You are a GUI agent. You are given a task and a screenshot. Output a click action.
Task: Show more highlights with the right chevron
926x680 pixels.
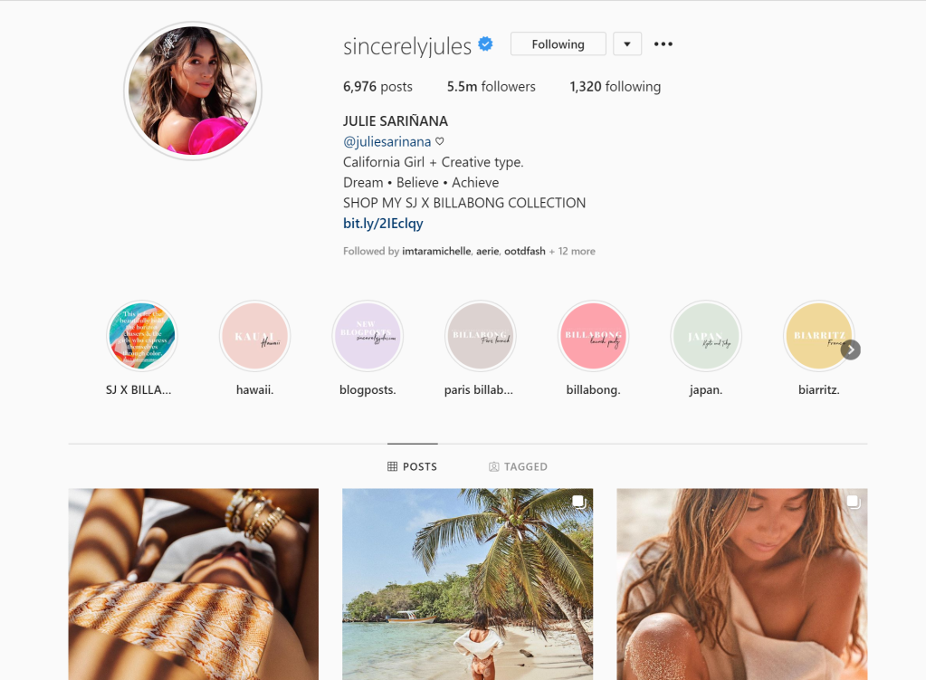850,350
